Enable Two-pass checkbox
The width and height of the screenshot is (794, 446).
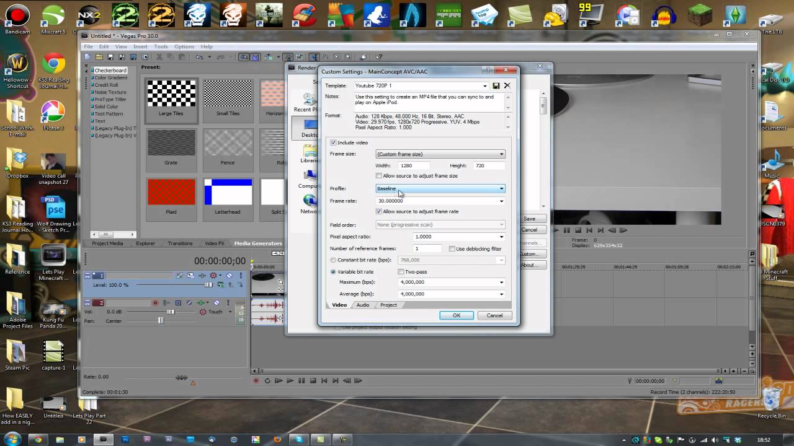[x=401, y=271]
